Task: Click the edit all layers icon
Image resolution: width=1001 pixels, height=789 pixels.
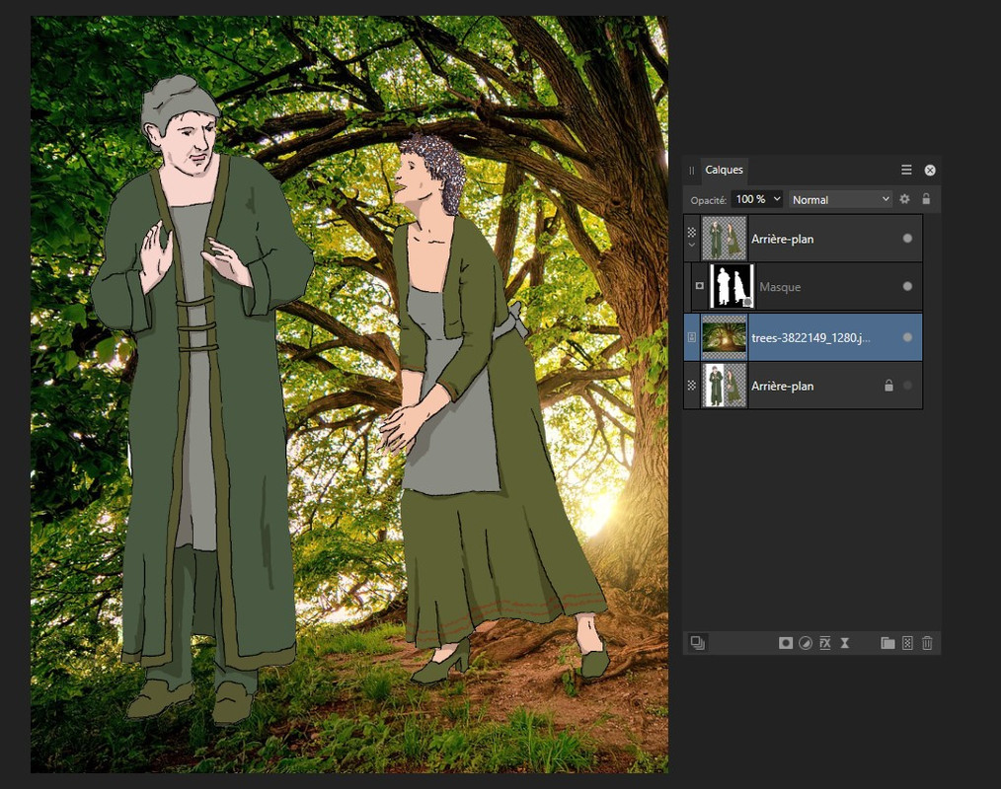Action: click(698, 643)
